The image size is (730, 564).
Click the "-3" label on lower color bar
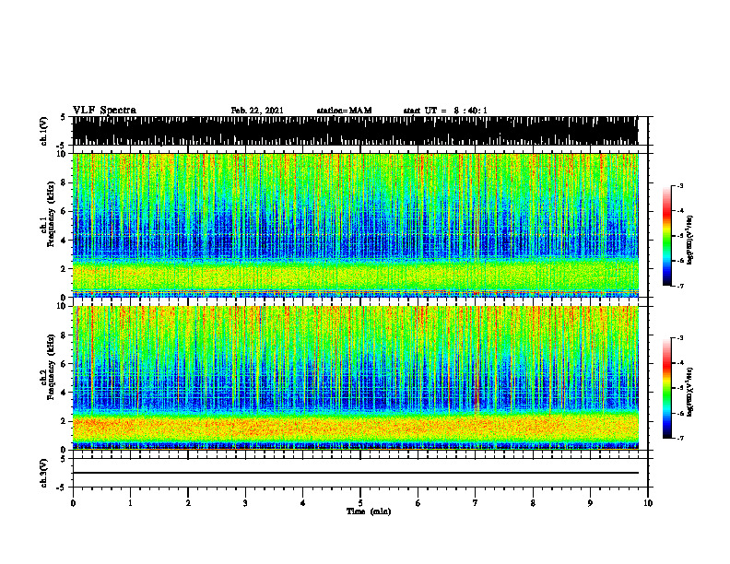(680, 338)
